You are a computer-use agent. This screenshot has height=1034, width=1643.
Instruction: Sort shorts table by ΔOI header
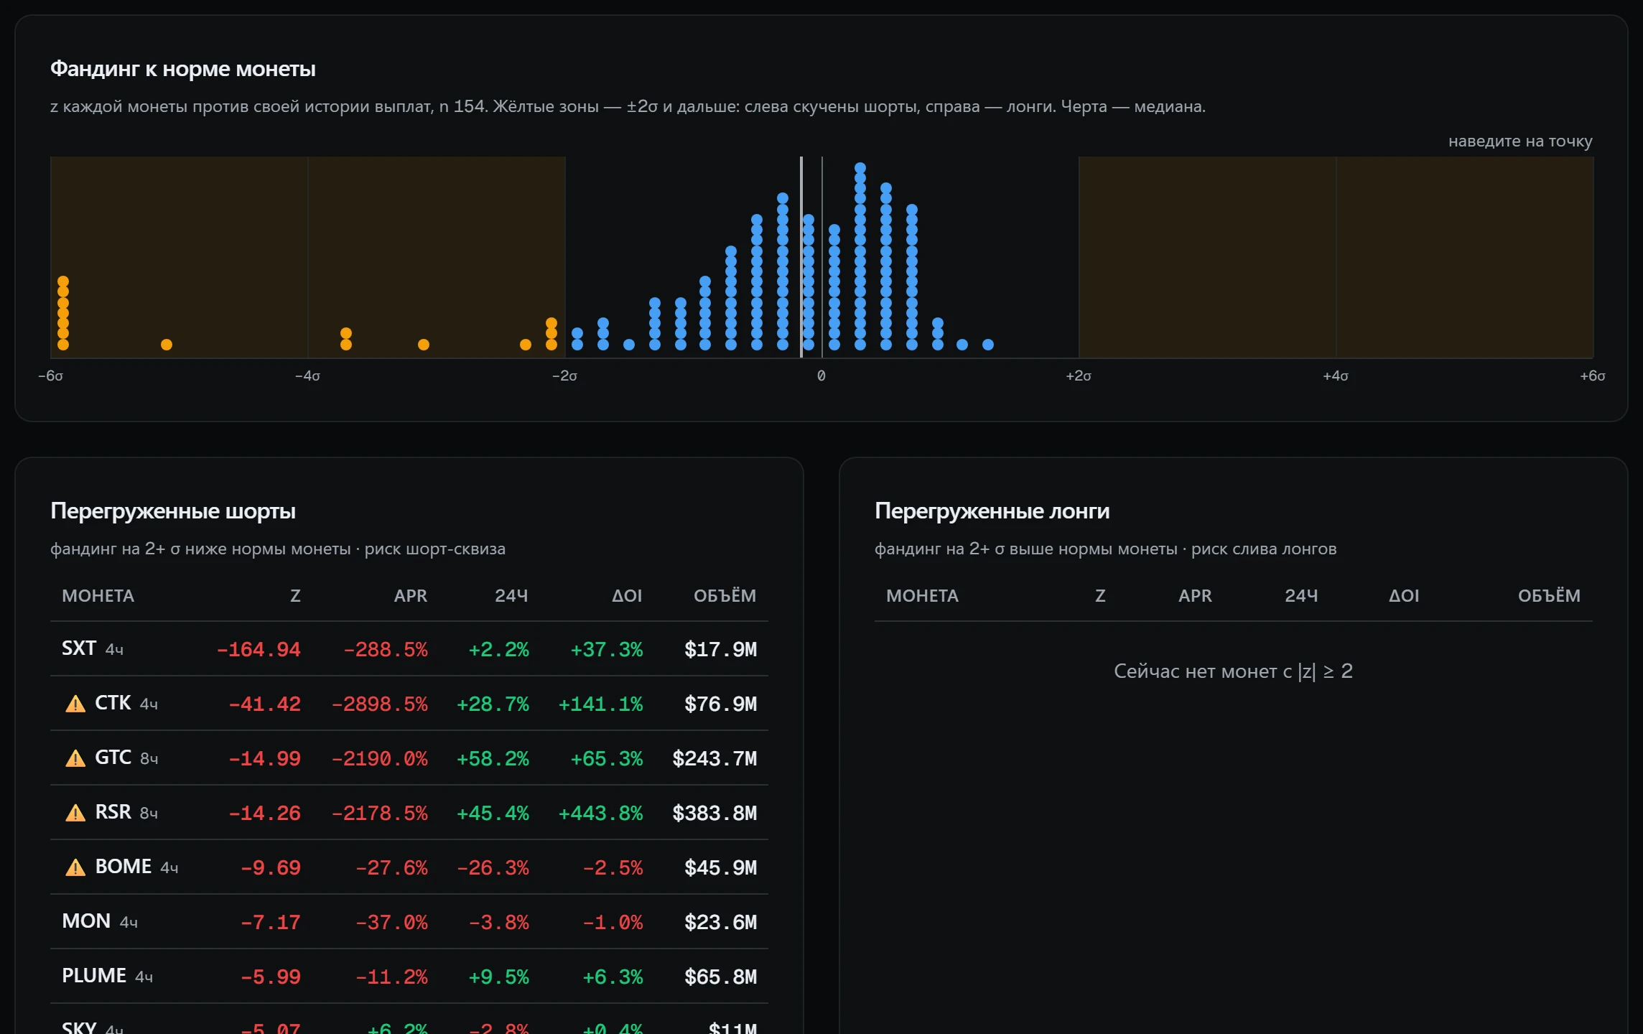tap(627, 596)
